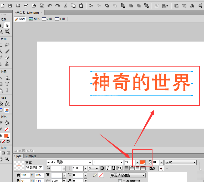The image size is (204, 182).
Task: Open the Tools panel orange fill color
Action: (x=6, y=136)
